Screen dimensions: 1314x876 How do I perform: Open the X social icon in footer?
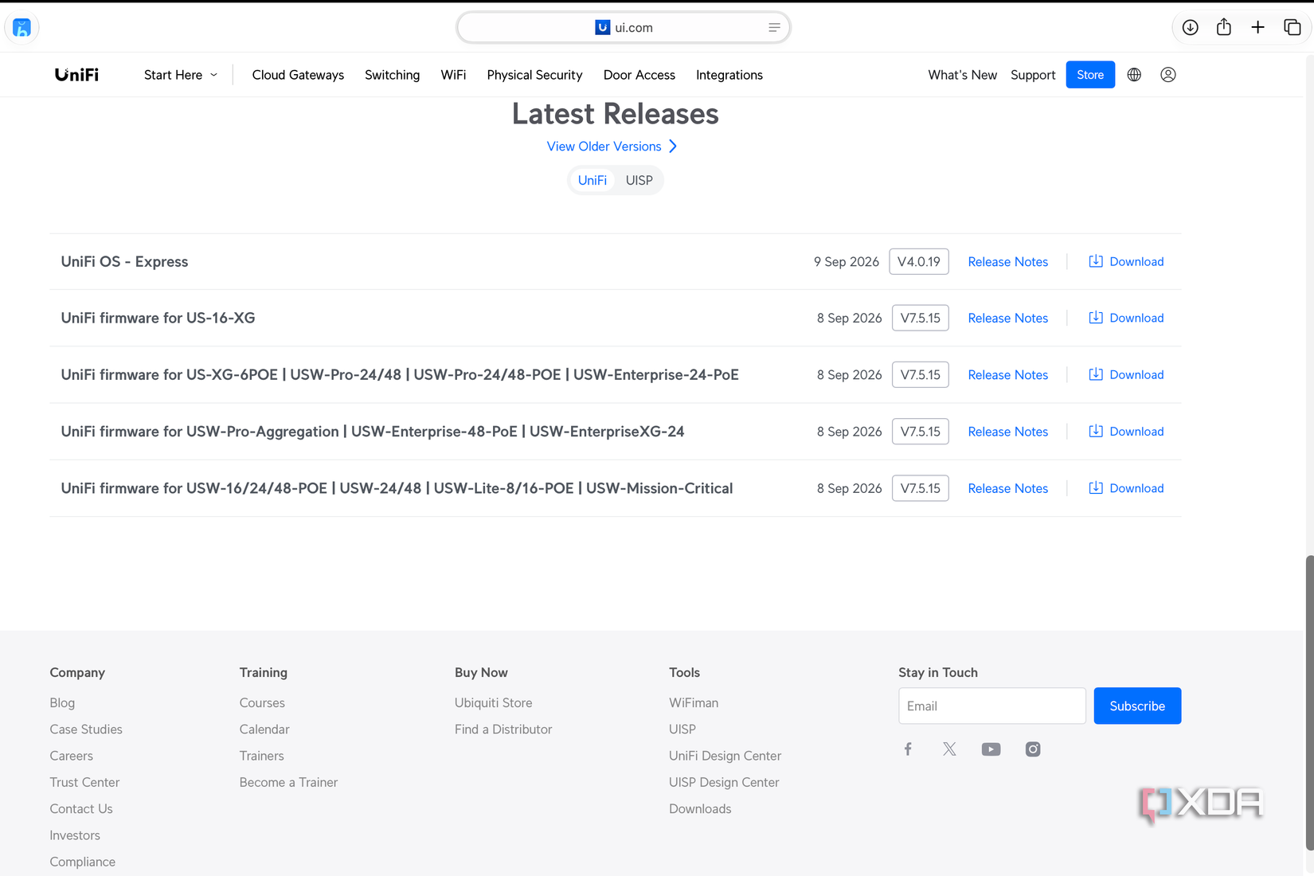point(949,749)
